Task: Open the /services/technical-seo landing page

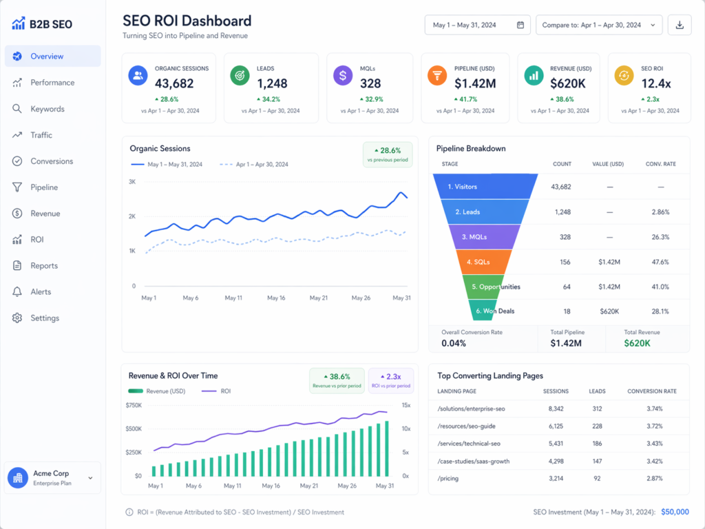Action: click(468, 444)
